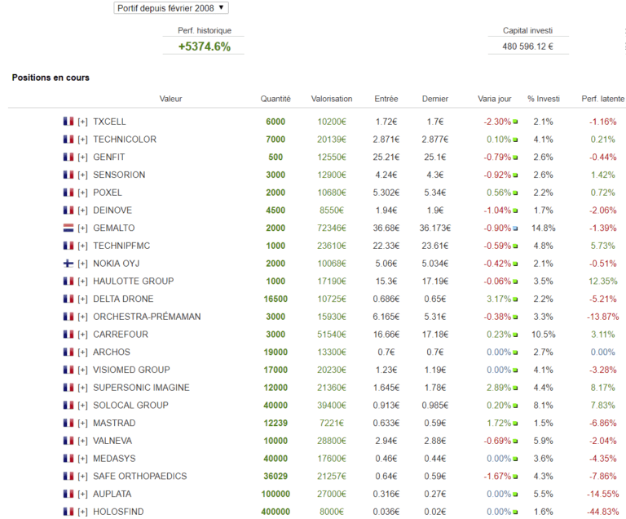Open the TECHNIPFMC stock link
Screen dimensions: 626x519
(x=121, y=246)
